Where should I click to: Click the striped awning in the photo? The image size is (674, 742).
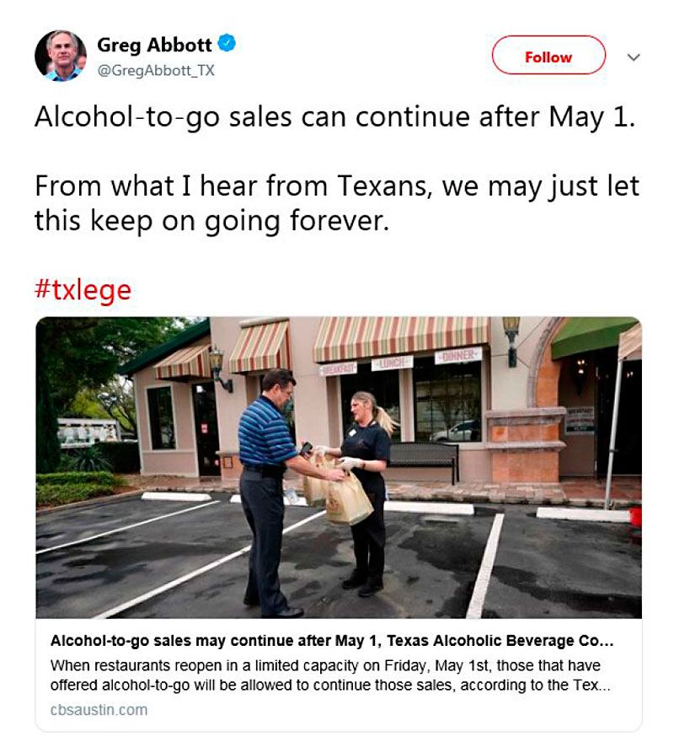click(401, 339)
